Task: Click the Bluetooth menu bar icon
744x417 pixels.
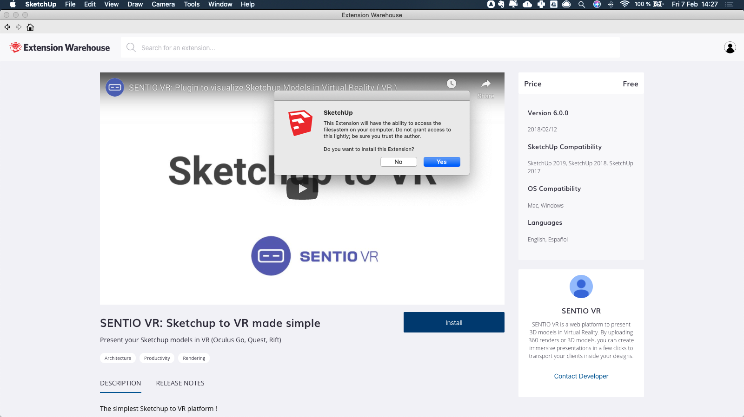Action: 611,4
